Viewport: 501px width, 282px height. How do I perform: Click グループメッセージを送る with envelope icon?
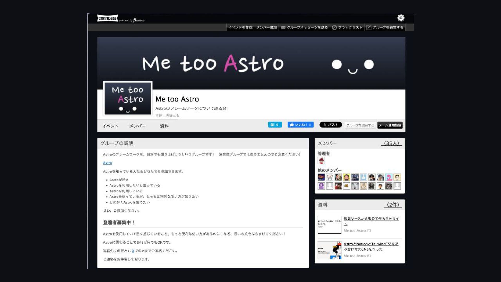[304, 27]
